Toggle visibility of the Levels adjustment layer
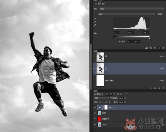 tap(95, 107)
